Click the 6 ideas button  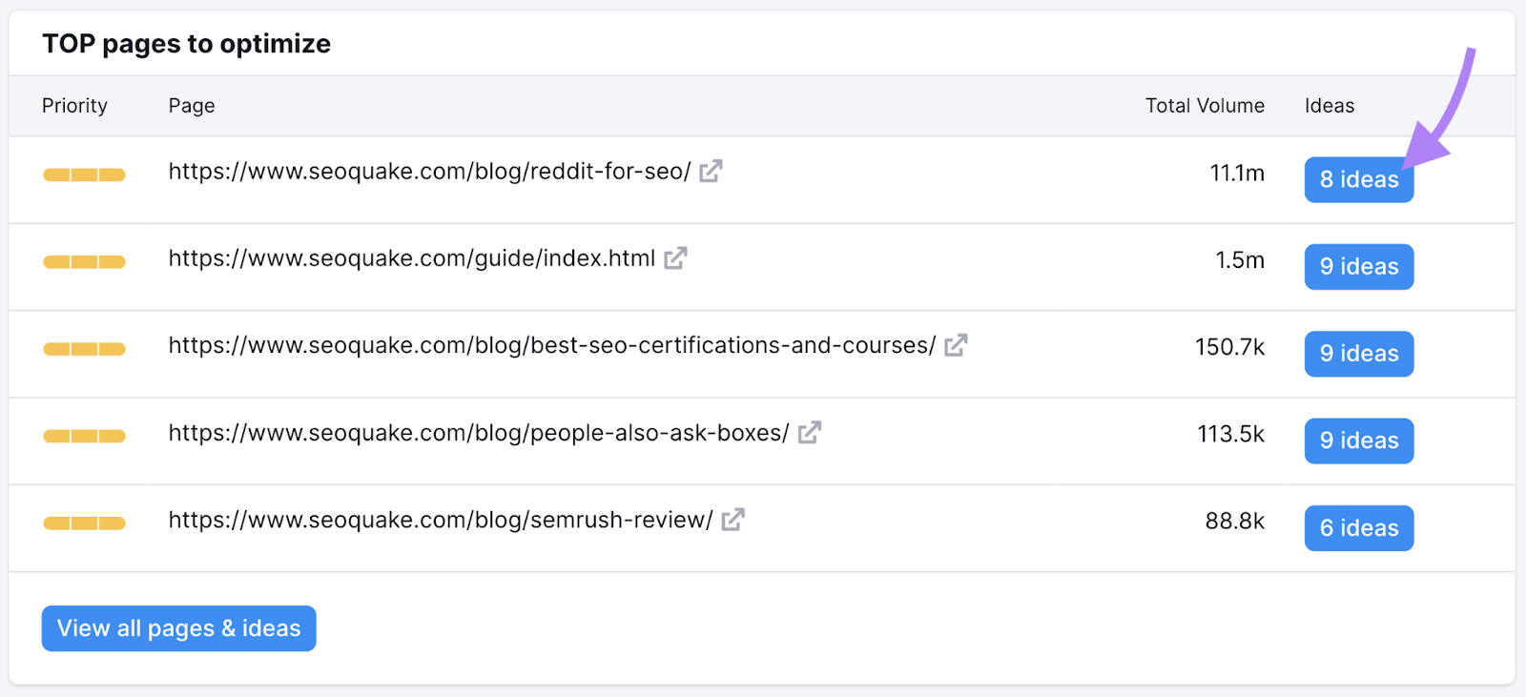tap(1359, 528)
